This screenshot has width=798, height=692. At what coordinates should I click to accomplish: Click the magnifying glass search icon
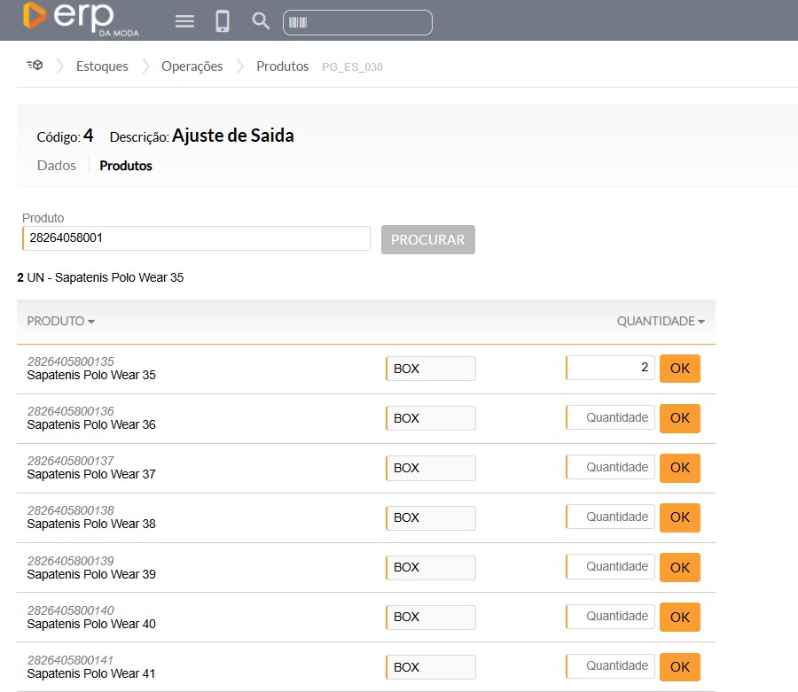261,21
